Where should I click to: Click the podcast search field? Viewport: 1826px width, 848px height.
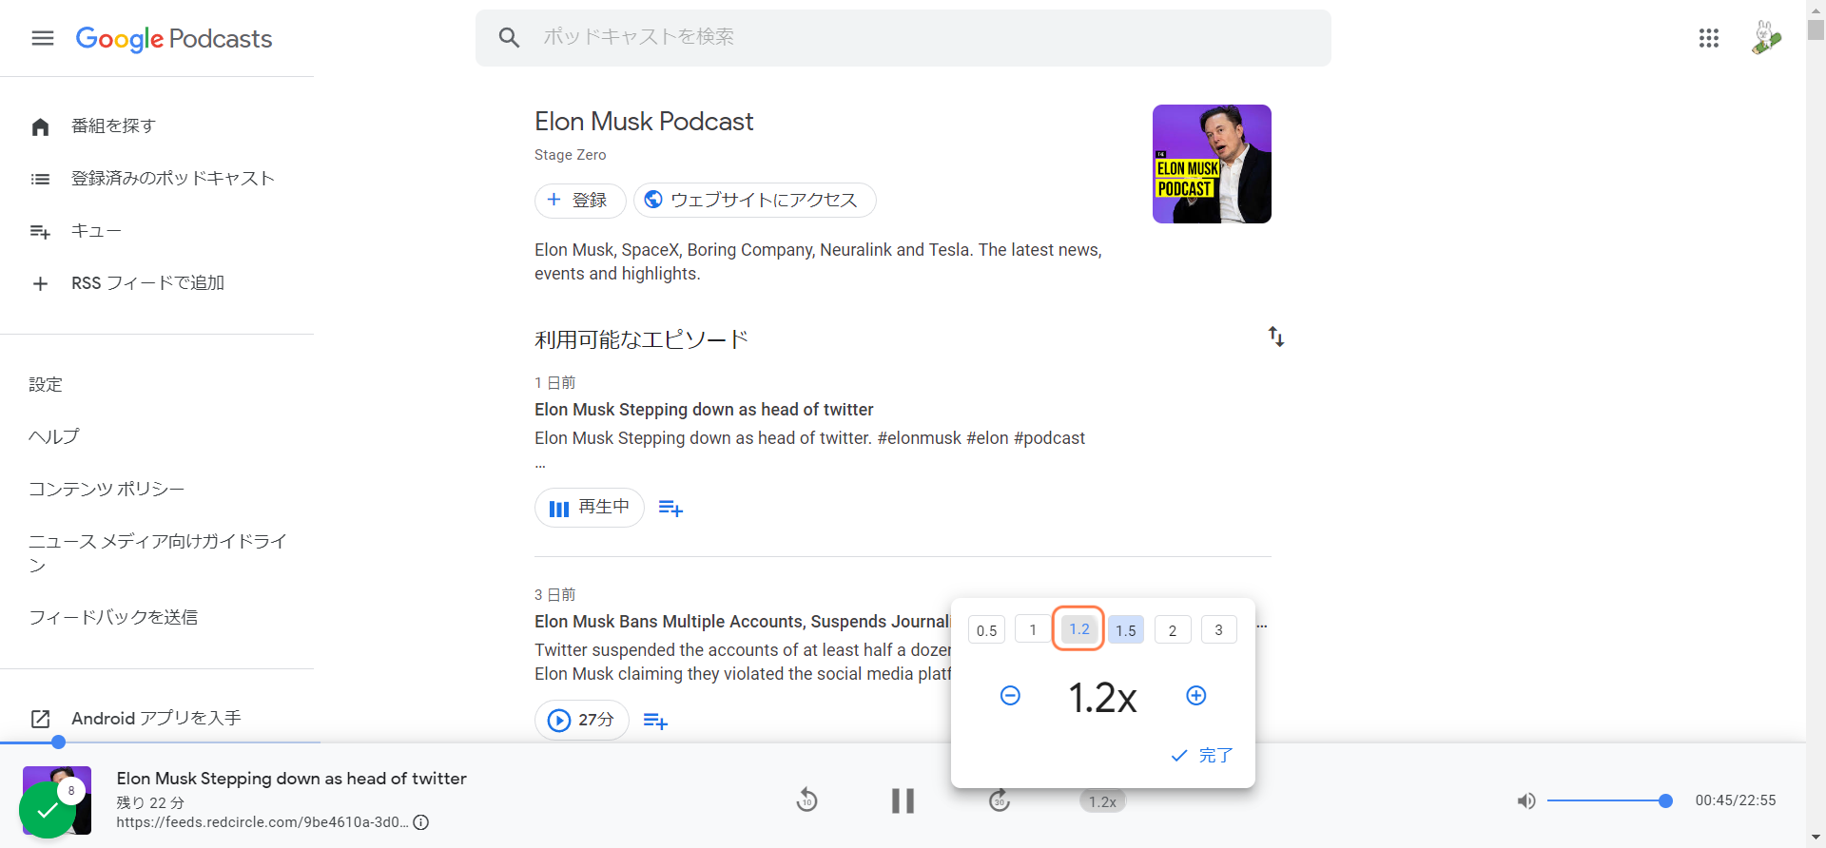point(903,38)
